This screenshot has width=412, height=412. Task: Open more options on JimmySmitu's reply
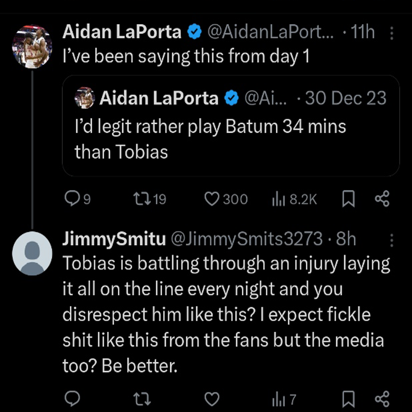coord(392,240)
